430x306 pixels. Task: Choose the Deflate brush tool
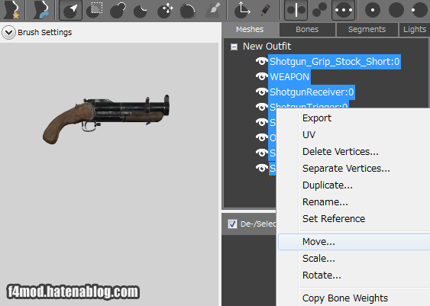(x=141, y=11)
